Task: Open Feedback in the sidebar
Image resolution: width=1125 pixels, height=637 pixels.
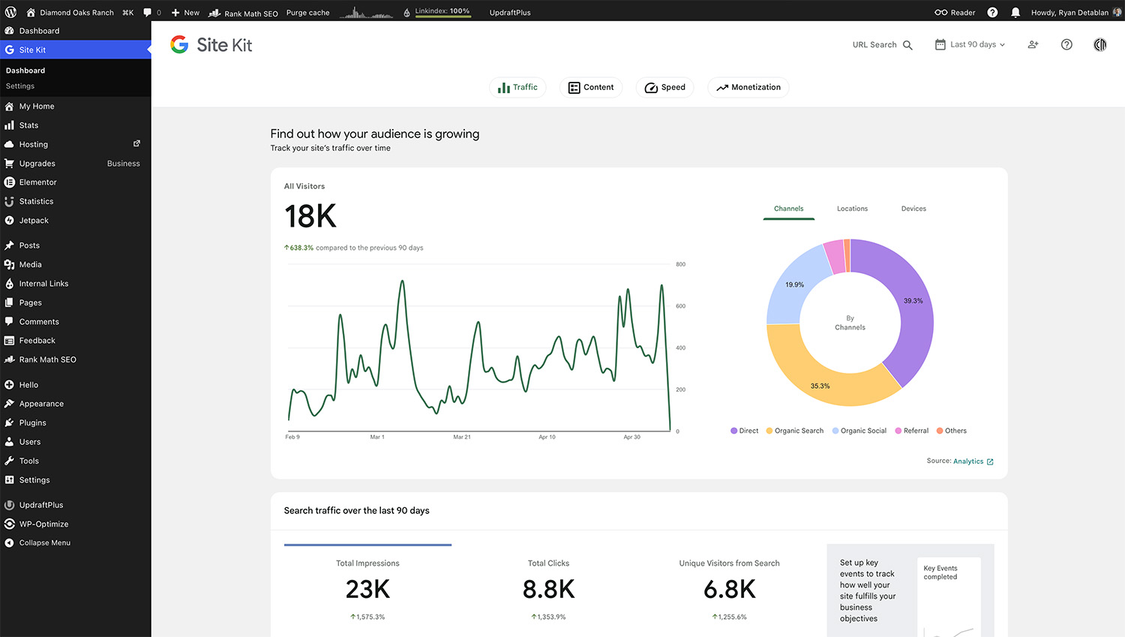Action: point(75,341)
